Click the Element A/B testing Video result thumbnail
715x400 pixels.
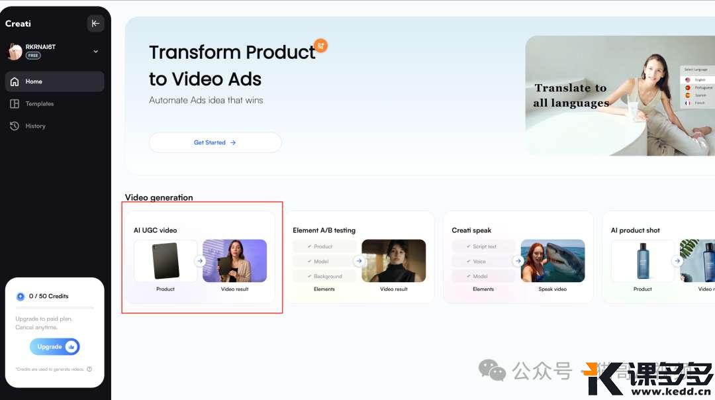pyautogui.click(x=393, y=261)
